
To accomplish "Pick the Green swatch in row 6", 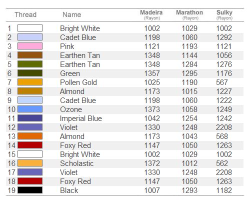I will click(x=30, y=73).
